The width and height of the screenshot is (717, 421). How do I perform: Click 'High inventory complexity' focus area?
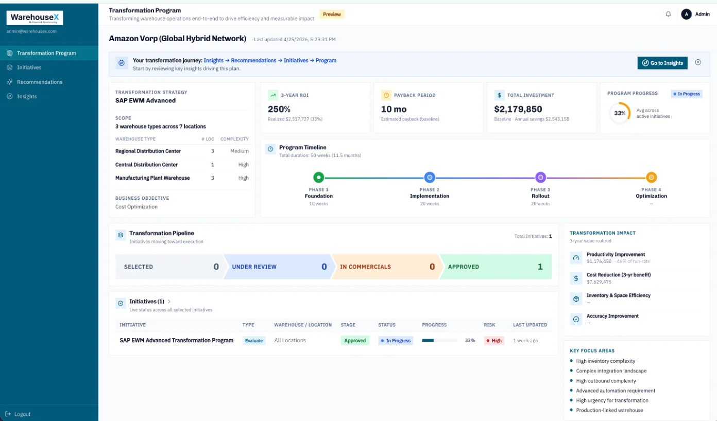[x=606, y=361]
